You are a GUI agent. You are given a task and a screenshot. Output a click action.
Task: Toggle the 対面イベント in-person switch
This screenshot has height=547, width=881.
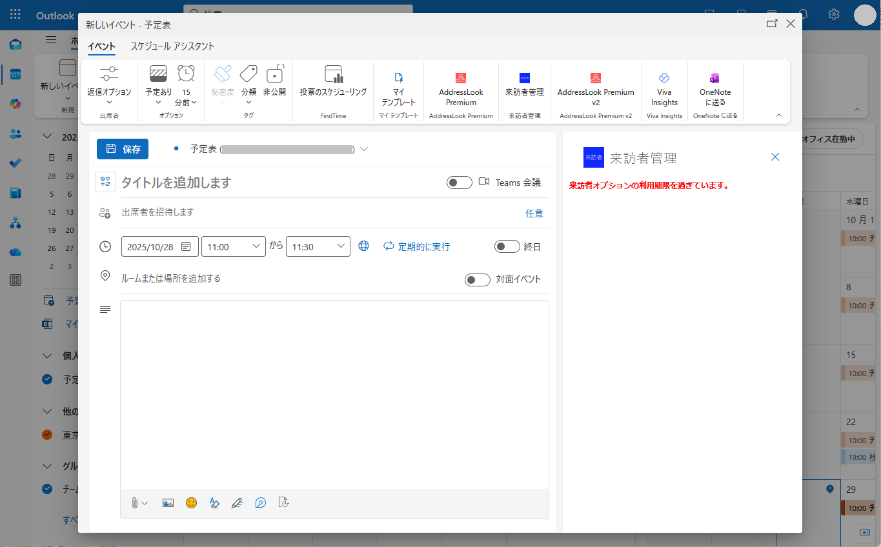[478, 279]
